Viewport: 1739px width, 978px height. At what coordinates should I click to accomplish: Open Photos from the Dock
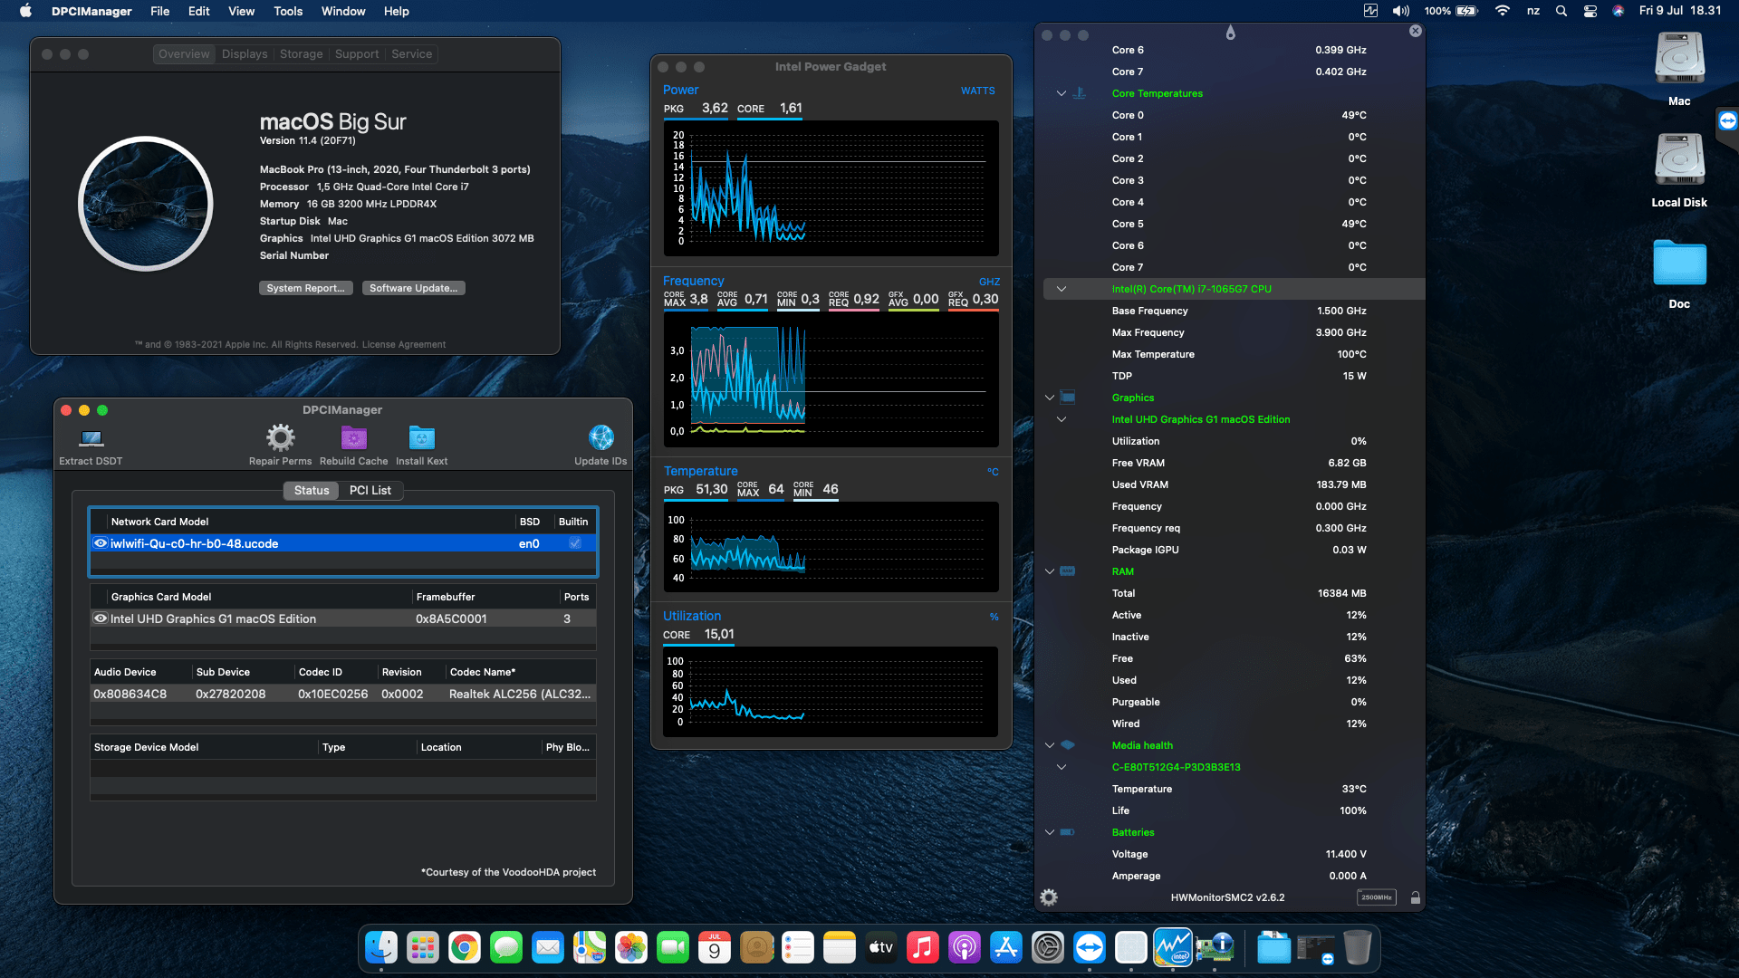pyautogui.click(x=631, y=948)
